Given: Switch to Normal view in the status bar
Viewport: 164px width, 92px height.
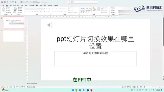Looking at the screenshot, I should pos(134,87).
